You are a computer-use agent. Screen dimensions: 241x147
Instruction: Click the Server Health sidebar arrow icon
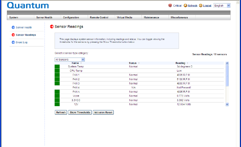[13, 27]
